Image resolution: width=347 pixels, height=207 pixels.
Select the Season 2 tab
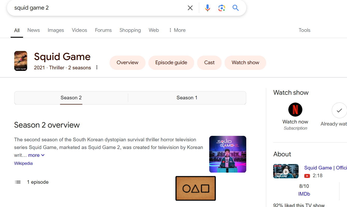click(71, 98)
